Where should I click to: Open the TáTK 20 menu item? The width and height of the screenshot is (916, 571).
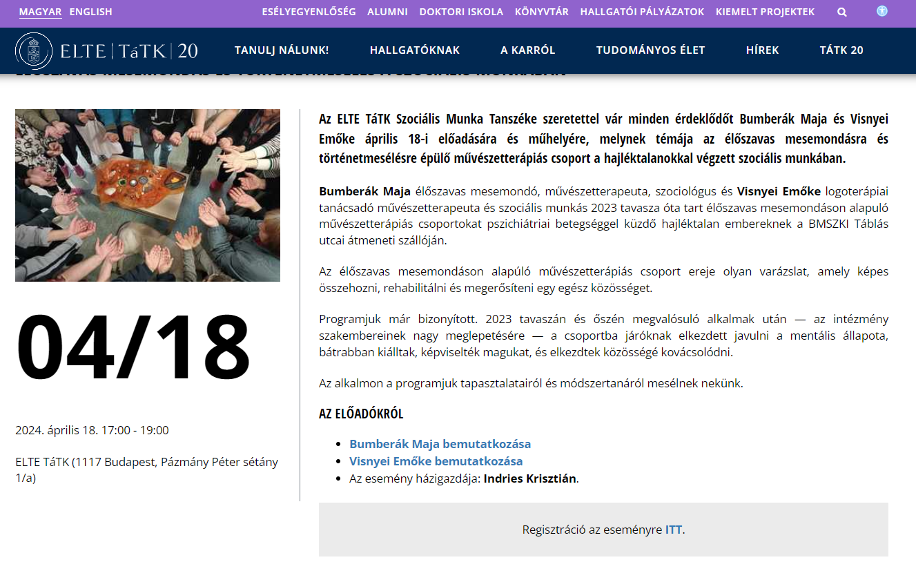pyautogui.click(x=841, y=50)
